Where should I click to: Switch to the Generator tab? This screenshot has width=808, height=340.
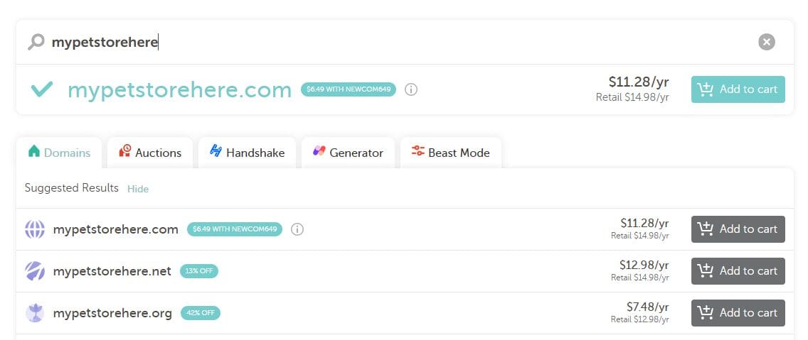point(349,153)
